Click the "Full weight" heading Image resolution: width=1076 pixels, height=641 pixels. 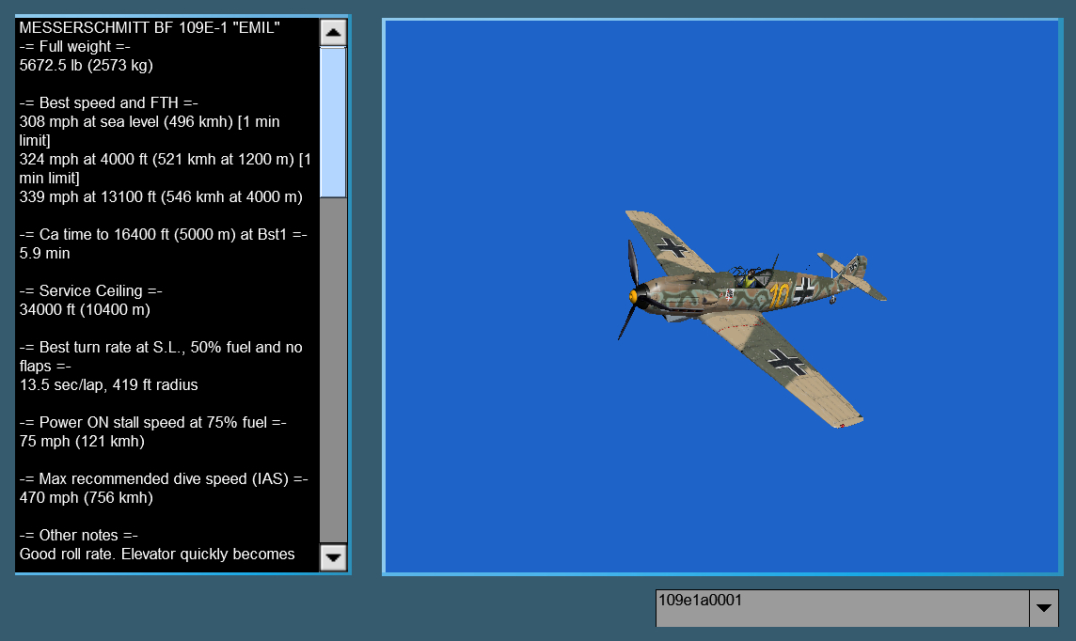(74, 47)
